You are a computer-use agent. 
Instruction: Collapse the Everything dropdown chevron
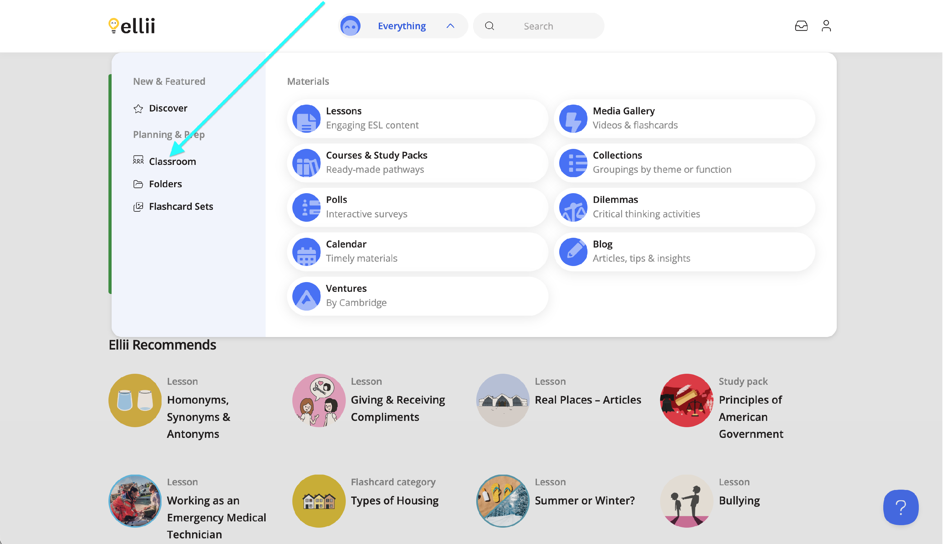pos(450,26)
